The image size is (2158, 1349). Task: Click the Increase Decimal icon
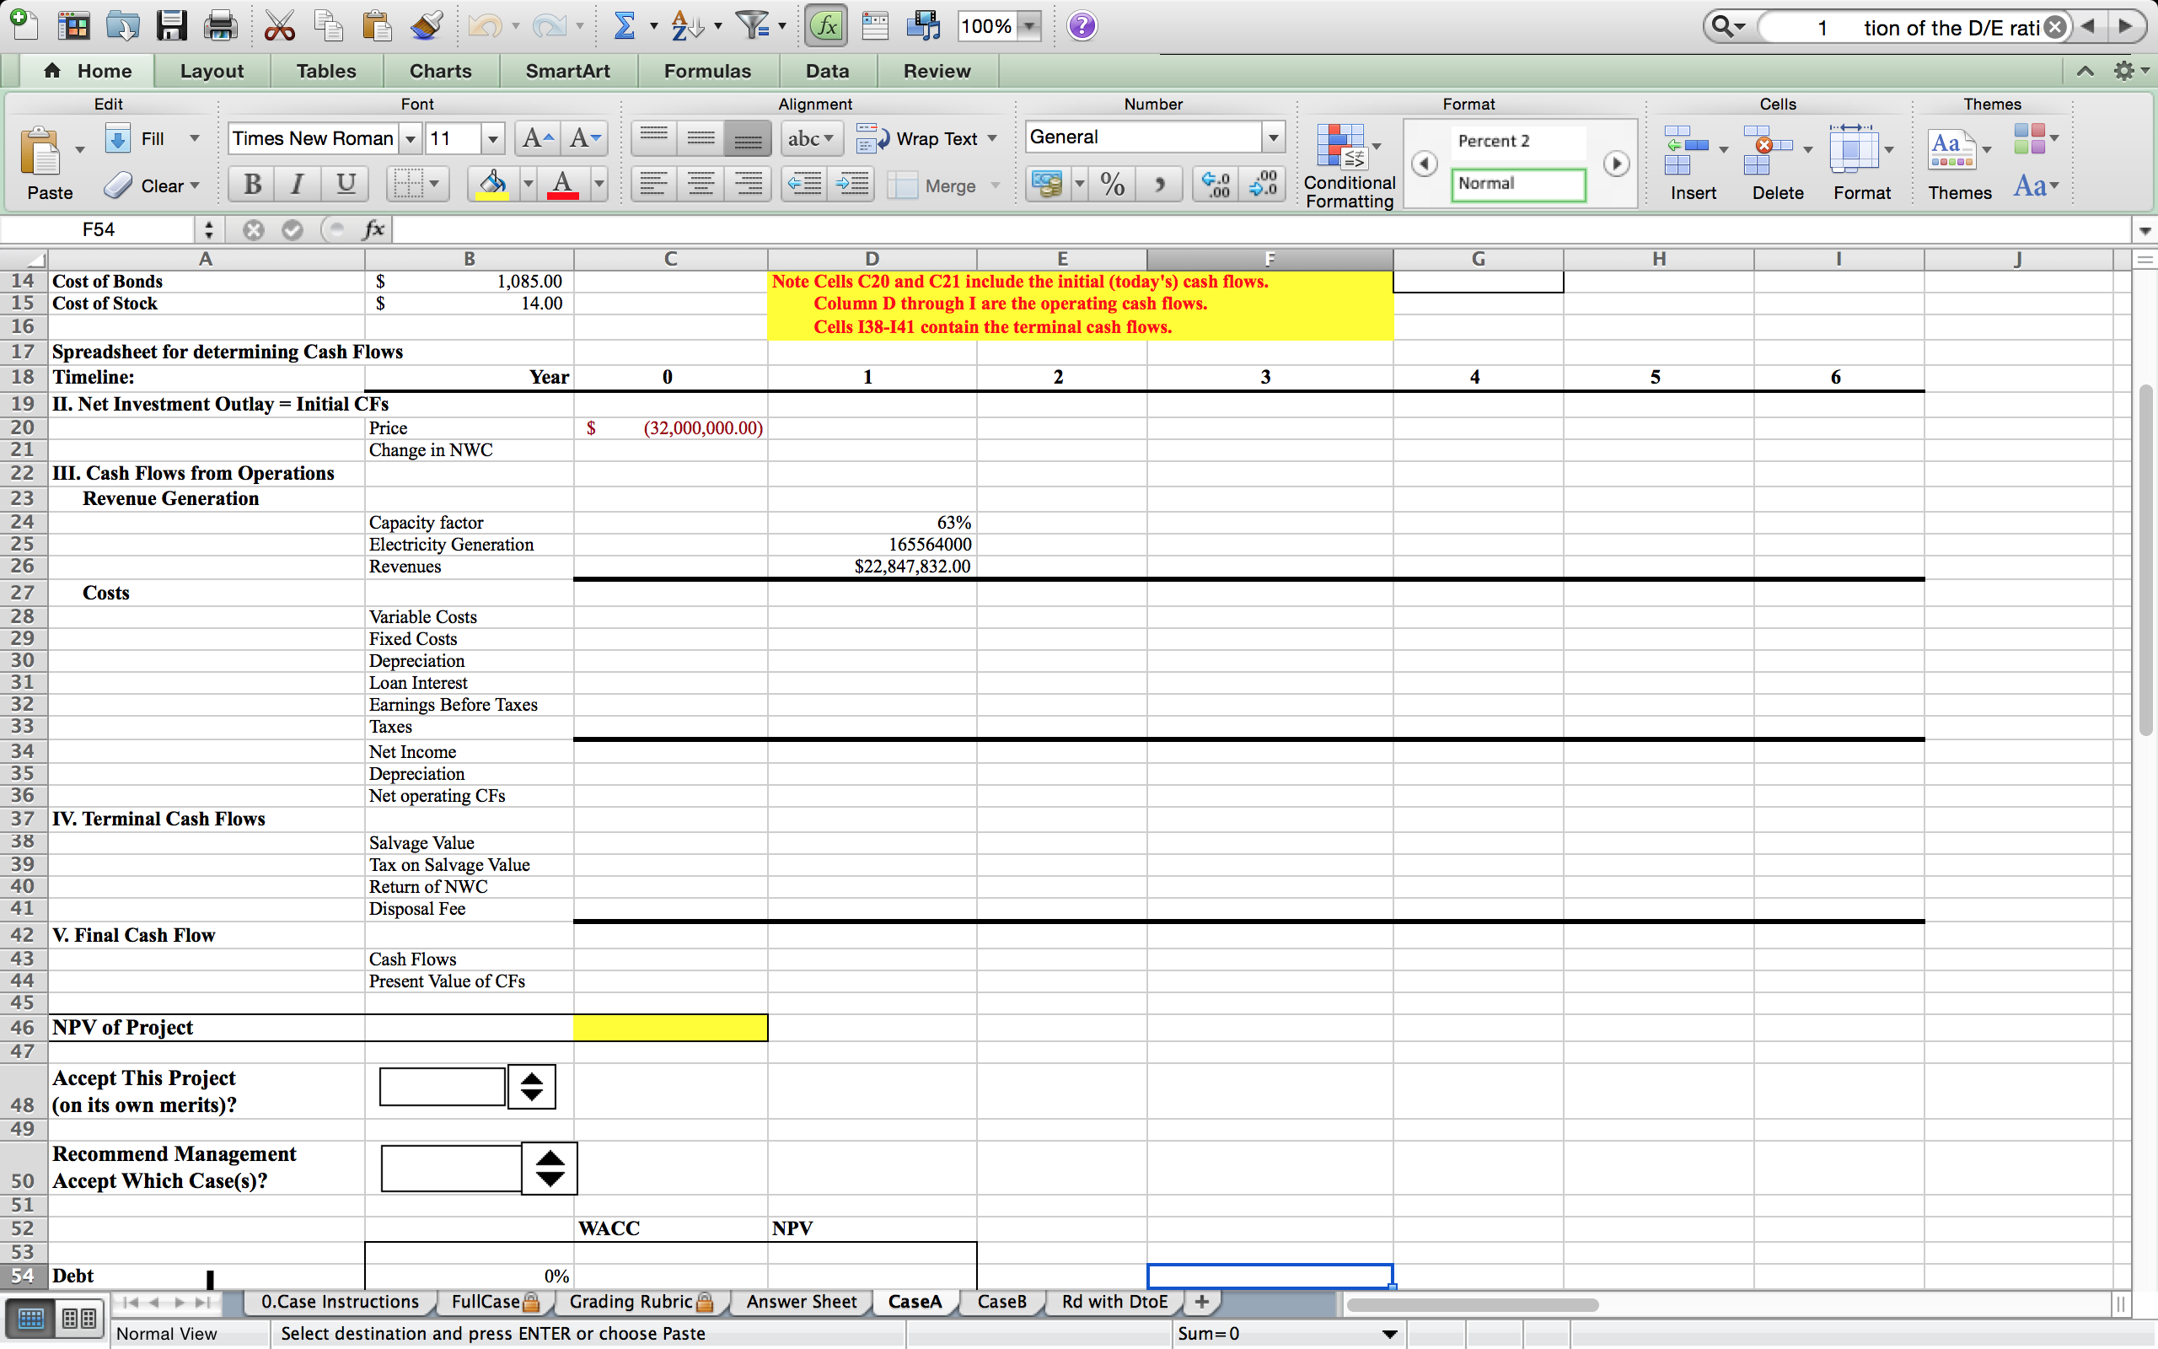click(x=1216, y=185)
